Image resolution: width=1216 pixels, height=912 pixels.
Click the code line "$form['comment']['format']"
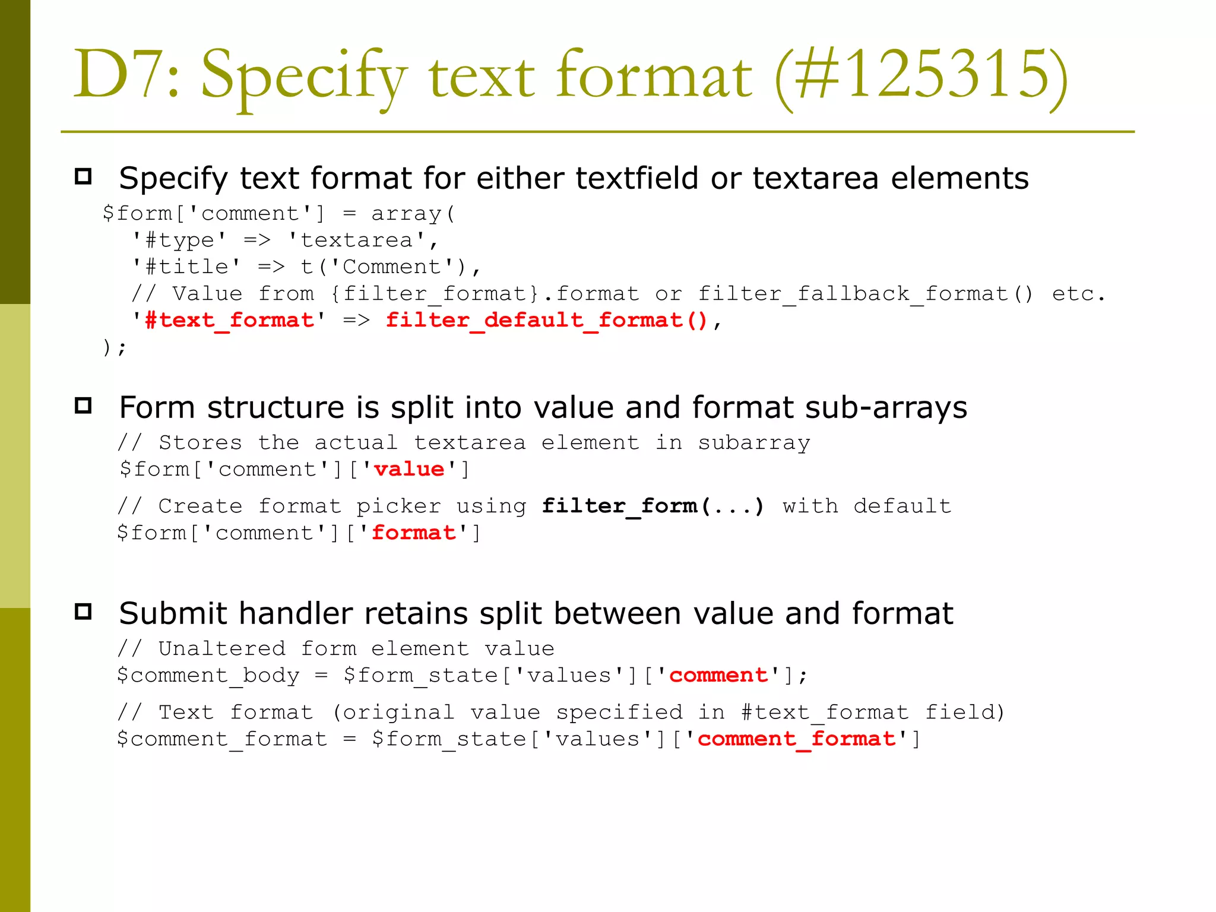299,533
